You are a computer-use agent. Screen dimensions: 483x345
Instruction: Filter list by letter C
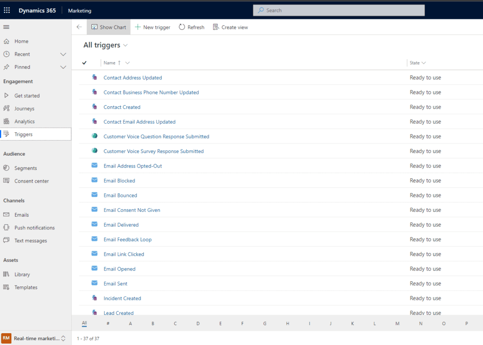tap(175, 323)
